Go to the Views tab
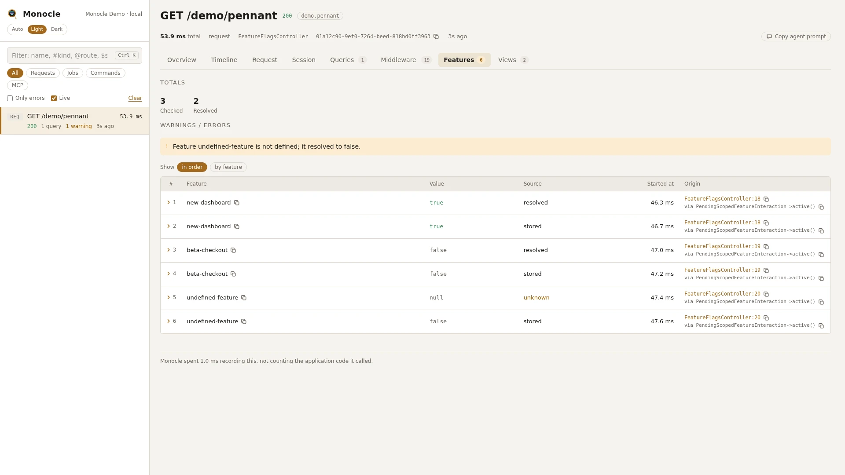845x475 pixels. tap(513, 60)
